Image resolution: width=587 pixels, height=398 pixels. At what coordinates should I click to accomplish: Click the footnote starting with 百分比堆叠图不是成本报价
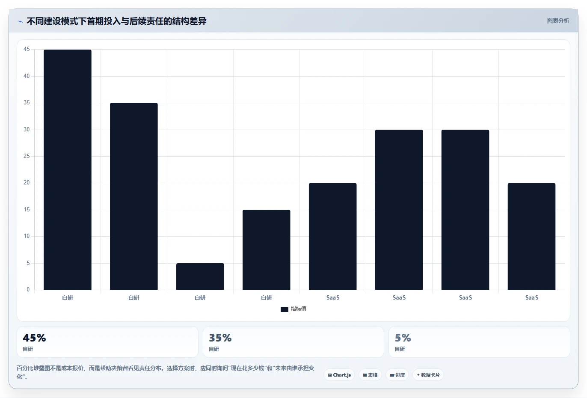click(166, 372)
